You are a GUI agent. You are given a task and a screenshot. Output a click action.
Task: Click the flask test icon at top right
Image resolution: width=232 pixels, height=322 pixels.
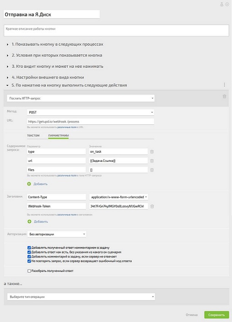tap(221, 4)
